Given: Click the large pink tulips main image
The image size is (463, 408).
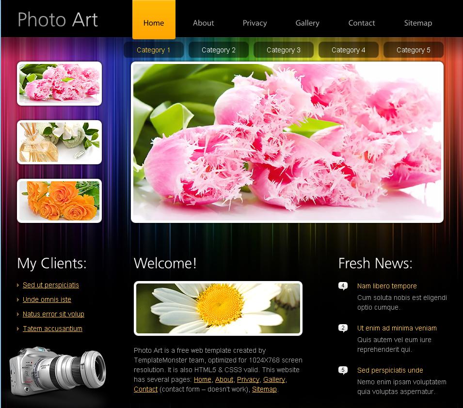Looking at the screenshot, I should pyautogui.click(x=287, y=142).
